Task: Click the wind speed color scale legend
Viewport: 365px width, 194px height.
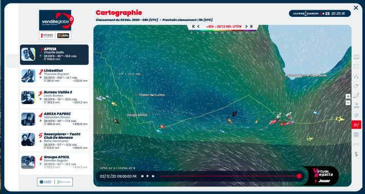Action: point(222,32)
